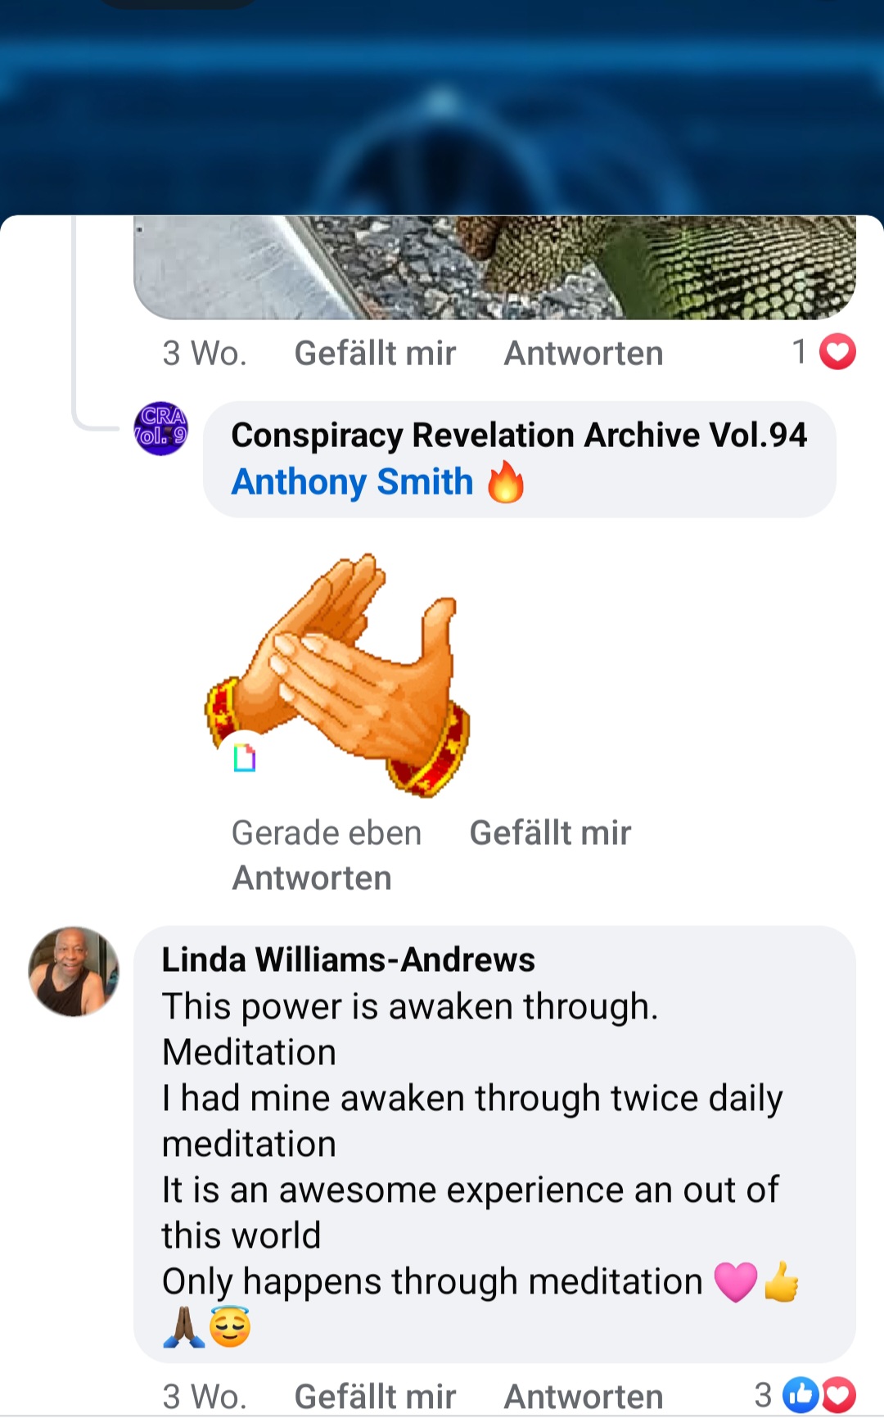
Task: Reply to Linda's meditation comment
Action: click(x=584, y=1396)
